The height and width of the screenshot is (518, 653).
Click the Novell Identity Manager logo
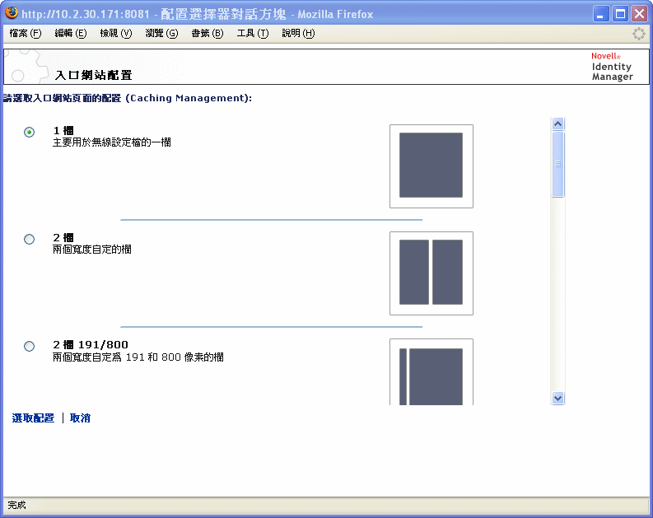[612, 67]
